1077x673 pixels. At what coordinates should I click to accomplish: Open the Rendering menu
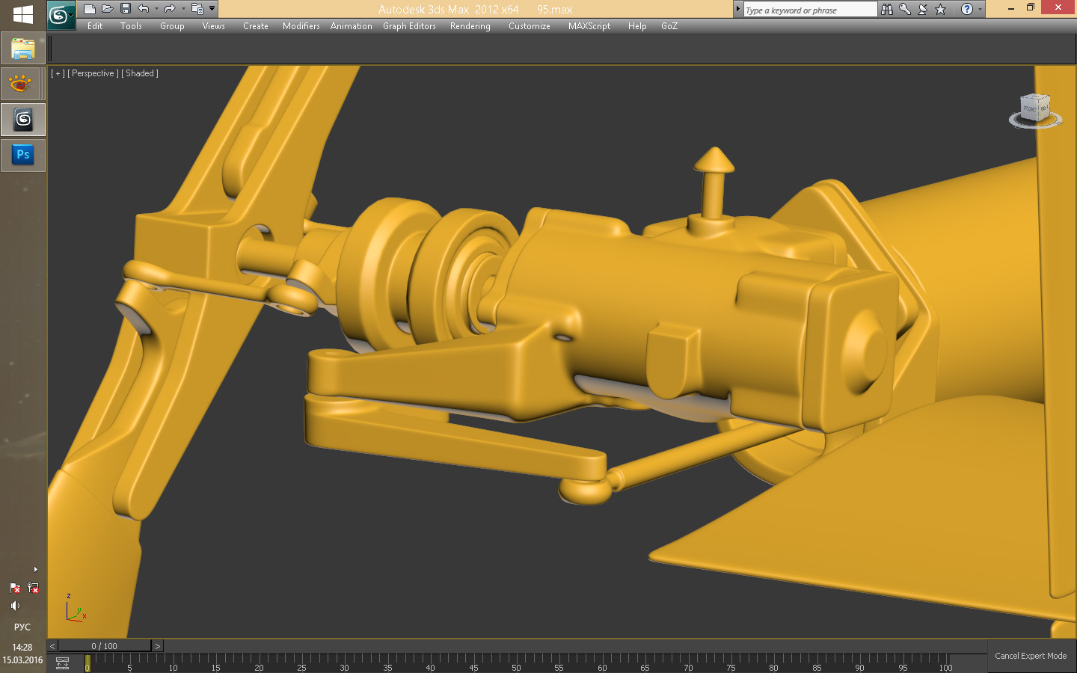pyautogui.click(x=470, y=26)
